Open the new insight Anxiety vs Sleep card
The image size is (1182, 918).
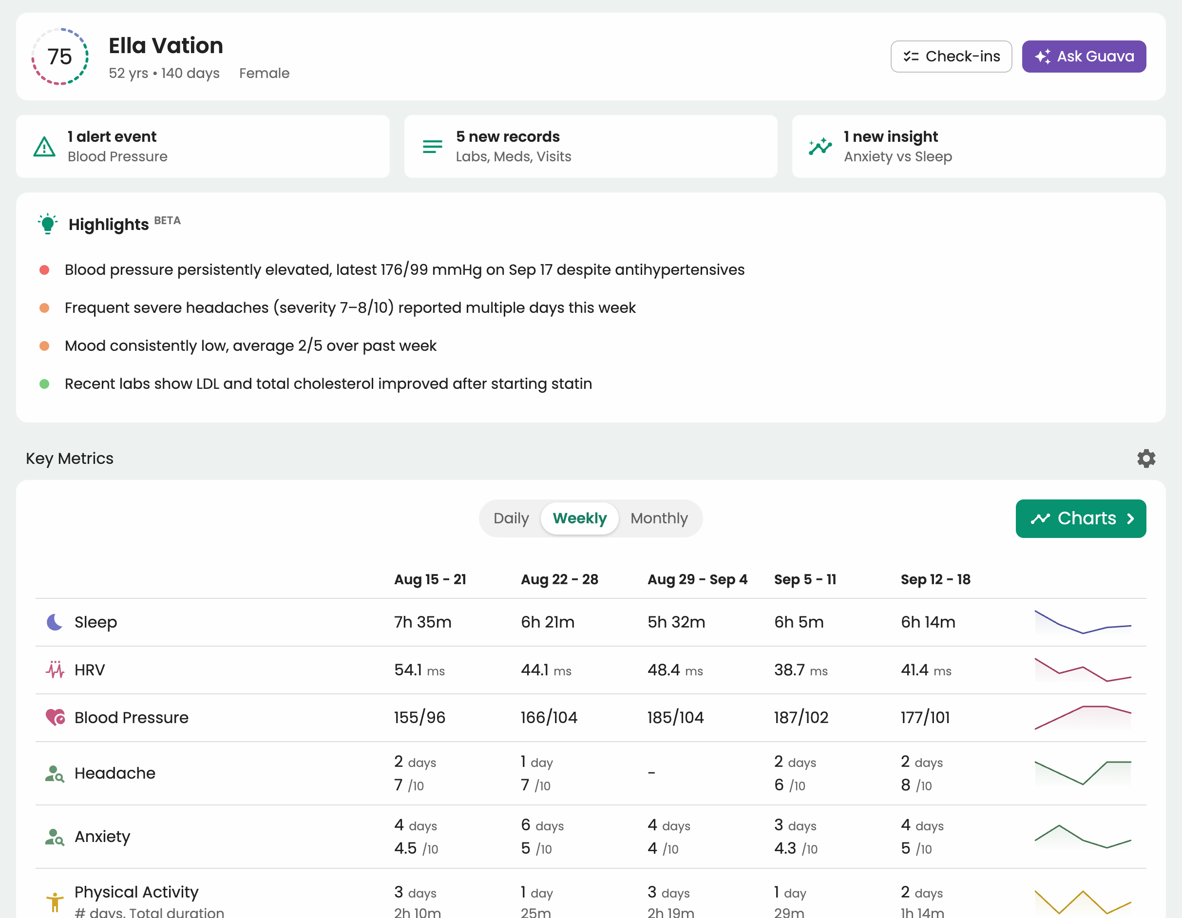(x=978, y=146)
